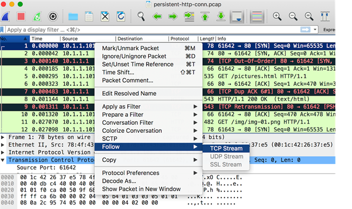The height and width of the screenshot is (209, 352).
Task: Expand the Internet Protocol Version row
Action: pos(3,152)
